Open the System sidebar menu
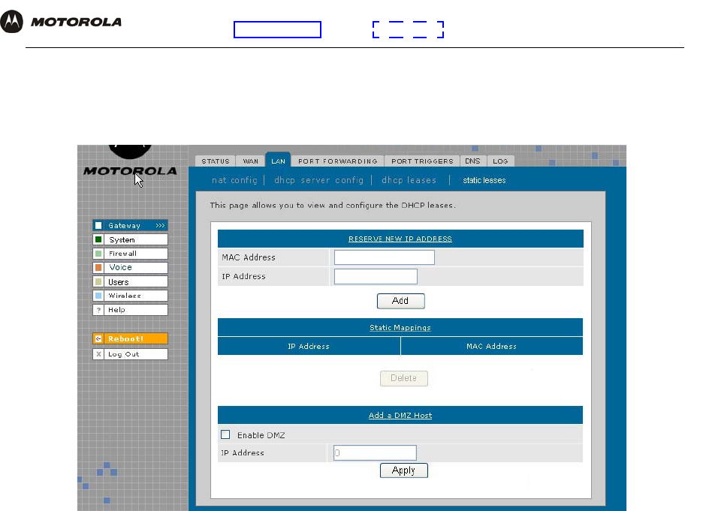 [x=130, y=239]
